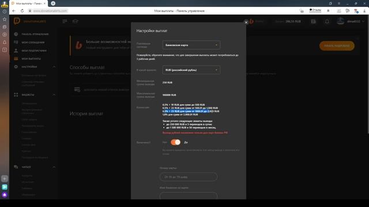Open the currency dropdown 'RUB (российский рубль)'
The height and width of the screenshot is (207, 369).
click(191, 70)
